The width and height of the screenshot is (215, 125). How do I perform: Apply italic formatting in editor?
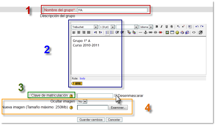[x=161, y=27]
